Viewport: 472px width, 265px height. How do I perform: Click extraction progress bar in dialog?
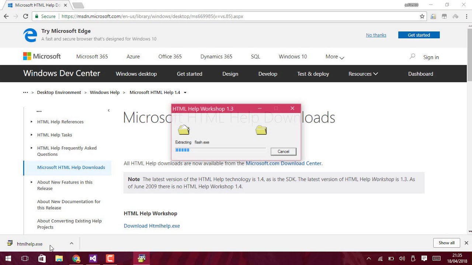221,150
